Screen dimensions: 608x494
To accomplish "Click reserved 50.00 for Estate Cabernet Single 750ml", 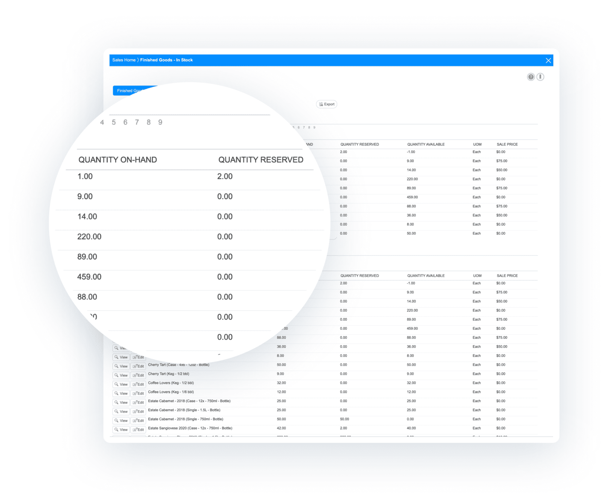I will (344, 419).
